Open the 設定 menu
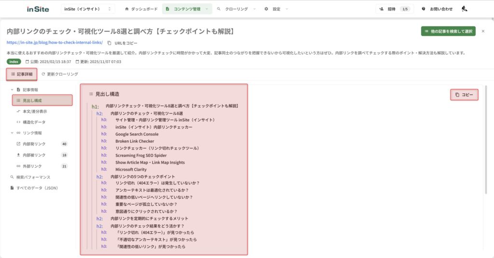The height and width of the screenshot is (258, 494). pos(276,9)
